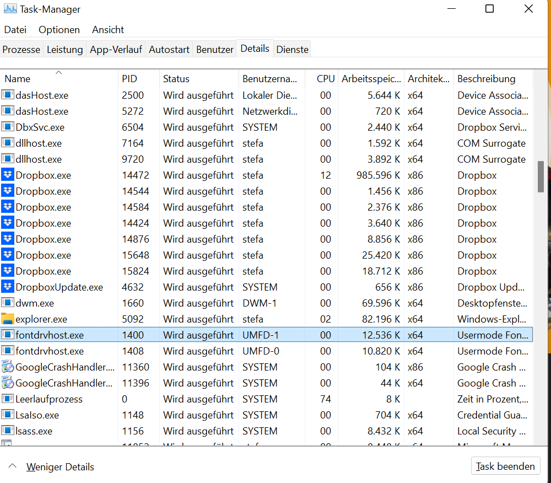Click GoogleCrashHandler icon in PID 11360 row
This screenshot has height=483, width=551.
(x=7, y=367)
